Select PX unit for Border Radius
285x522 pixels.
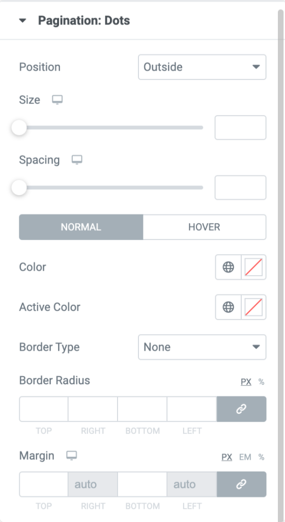[x=246, y=382]
